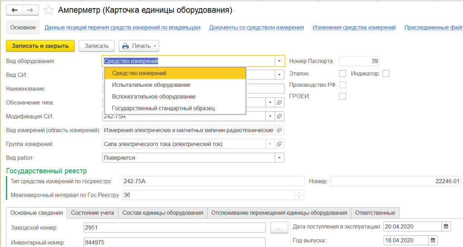This screenshot has height=247, width=463.
Task: Tick the ГРОЕИ checkbox
Action: coord(342,96)
